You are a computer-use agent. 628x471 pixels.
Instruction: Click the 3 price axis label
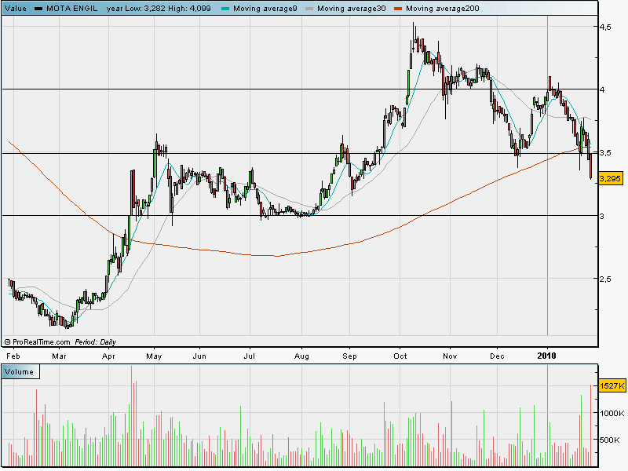[602, 217]
